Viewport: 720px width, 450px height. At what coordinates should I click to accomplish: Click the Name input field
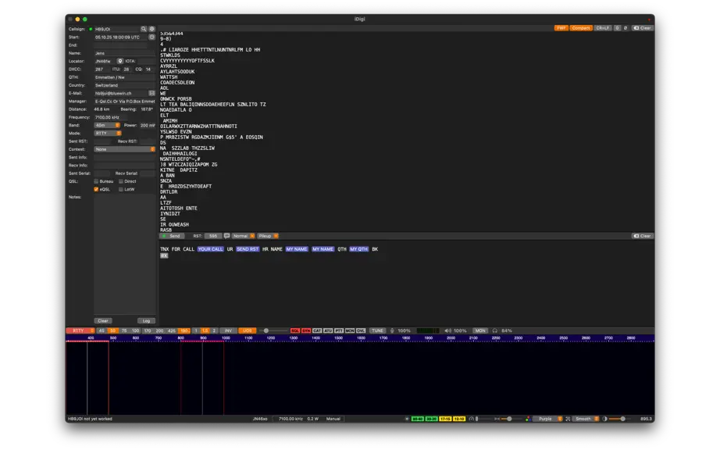(x=124, y=53)
